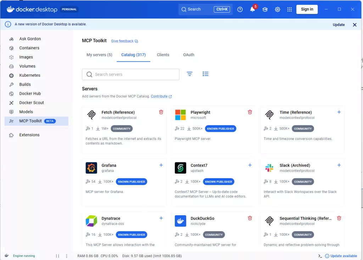Click the Sign in button
Screen dimensions: 363x260
tap(307, 9)
